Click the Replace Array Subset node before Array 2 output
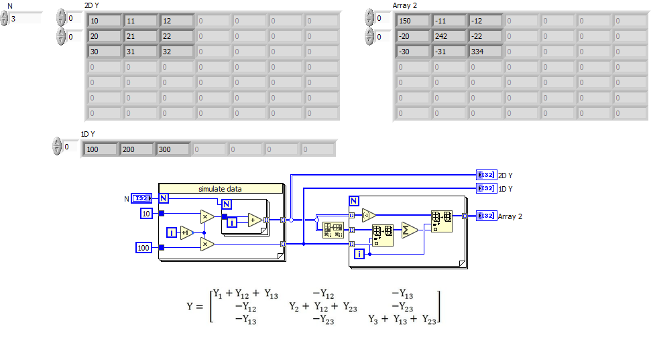This screenshot has height=347, width=651. click(x=442, y=221)
